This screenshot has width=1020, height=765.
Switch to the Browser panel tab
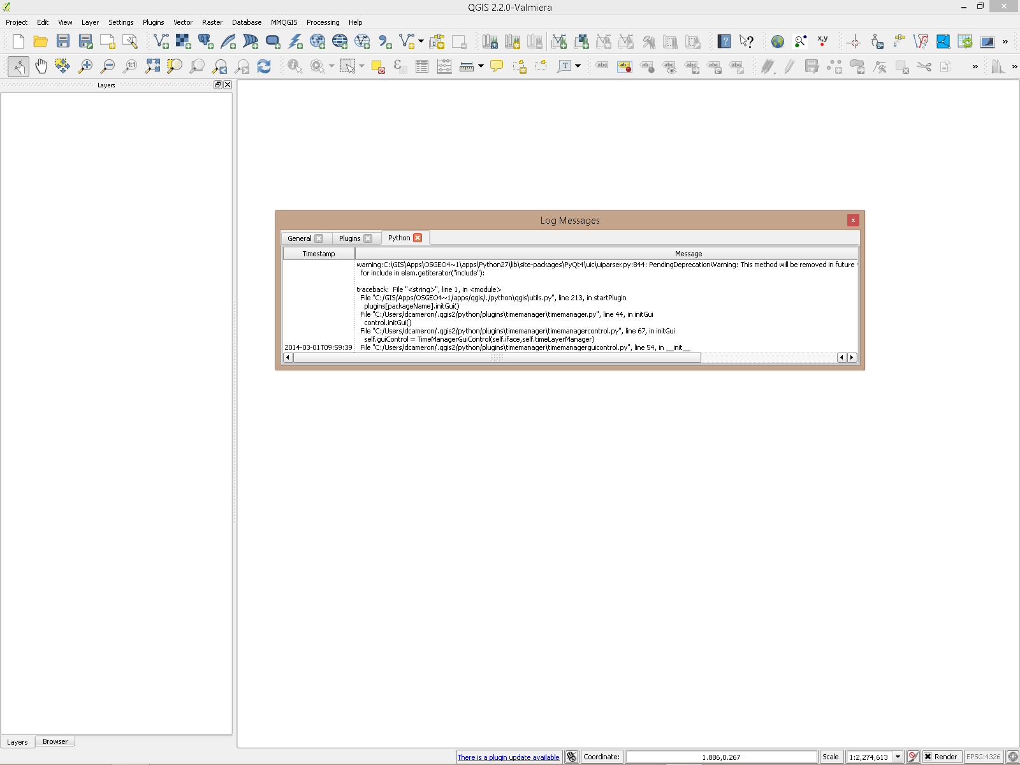tap(55, 741)
